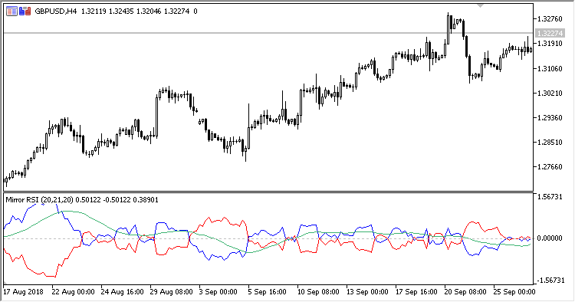Click the price scale value 1.28510

tap(550, 143)
